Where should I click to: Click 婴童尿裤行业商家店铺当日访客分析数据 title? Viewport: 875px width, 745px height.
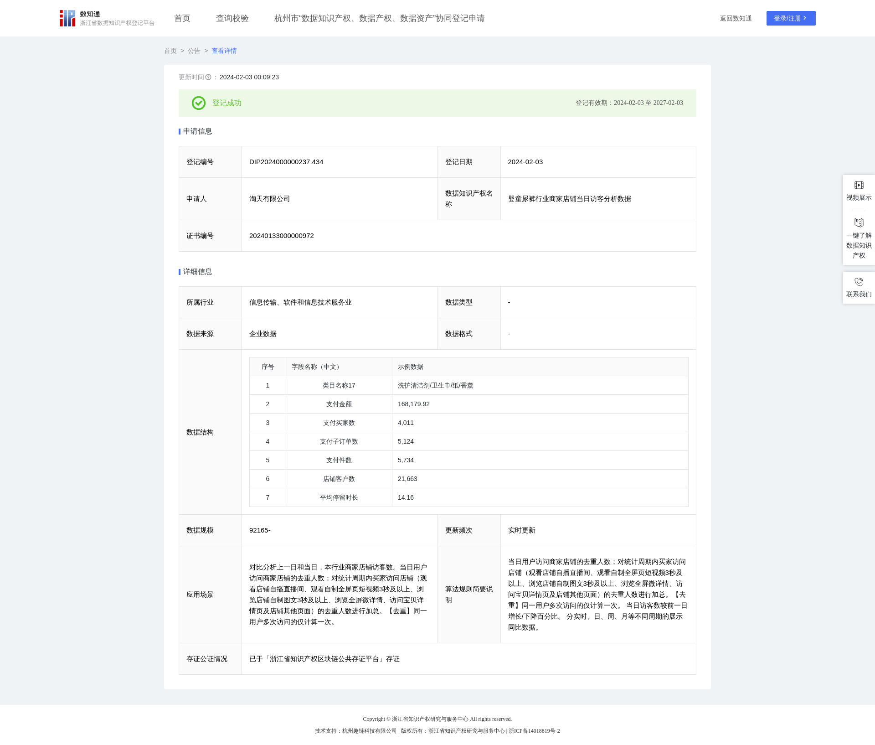pyautogui.click(x=569, y=199)
